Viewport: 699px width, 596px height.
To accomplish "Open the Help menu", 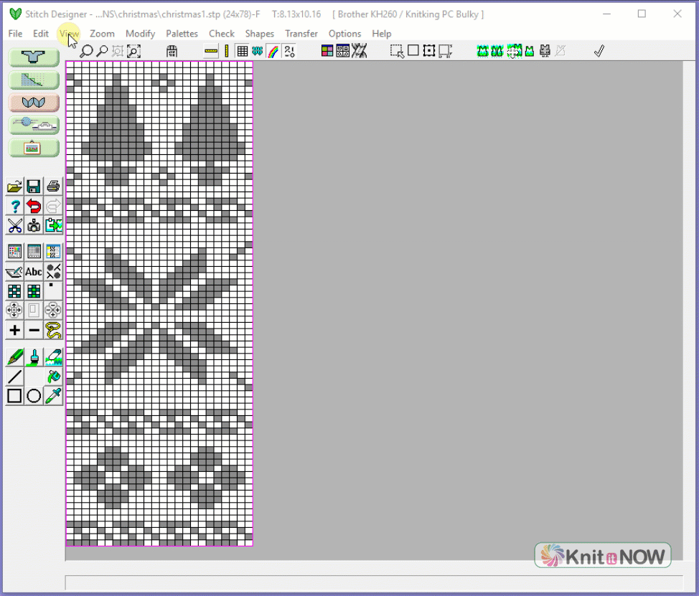I will click(x=382, y=34).
